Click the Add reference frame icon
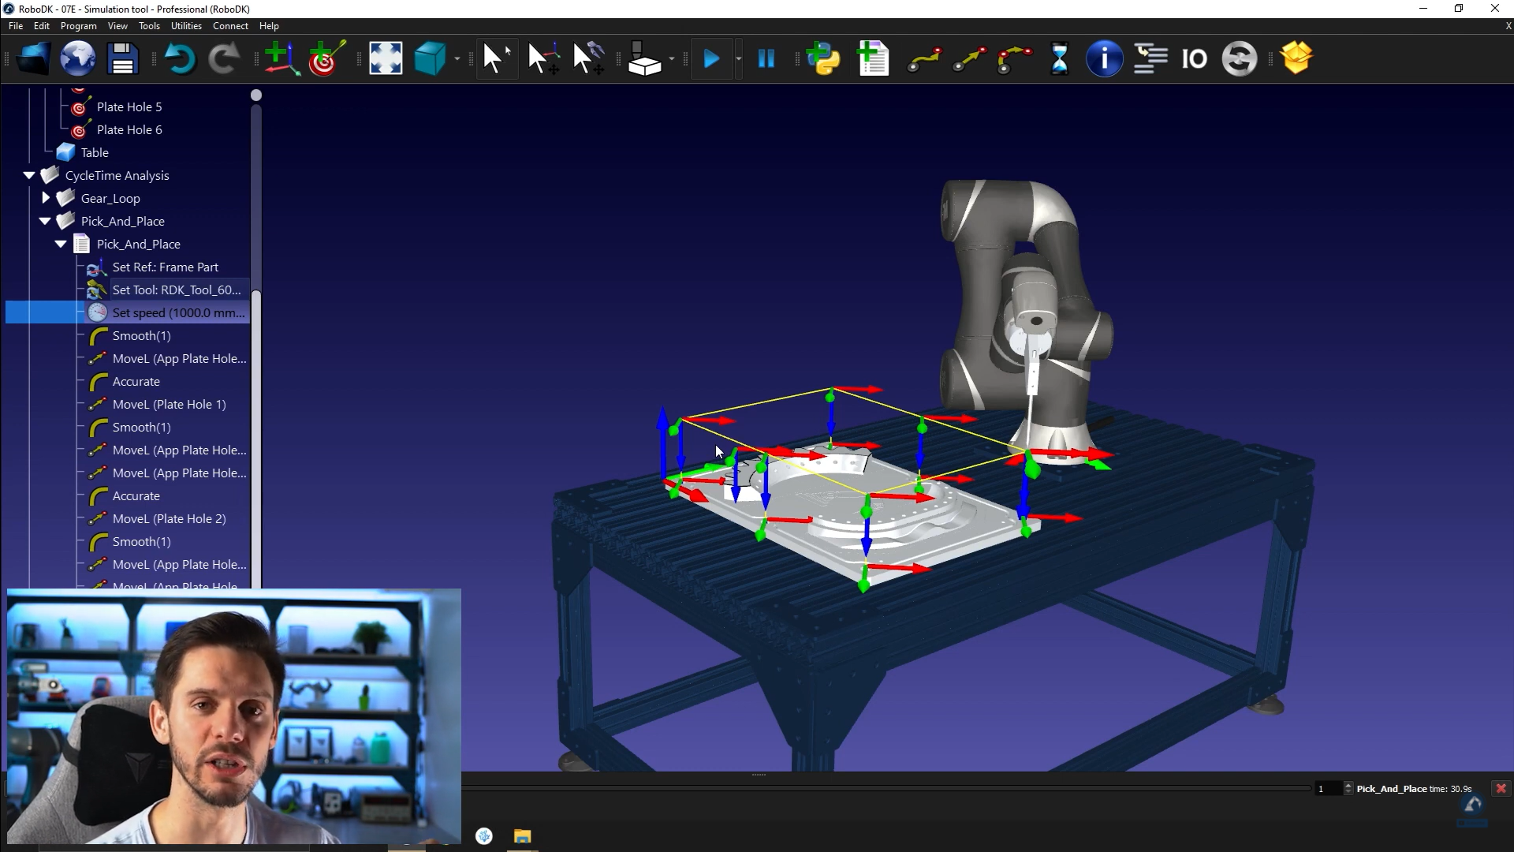The width and height of the screenshot is (1514, 852). pyautogui.click(x=281, y=59)
